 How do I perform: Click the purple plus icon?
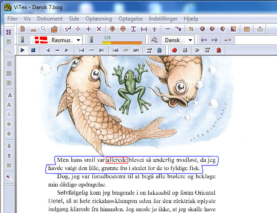coord(88,29)
